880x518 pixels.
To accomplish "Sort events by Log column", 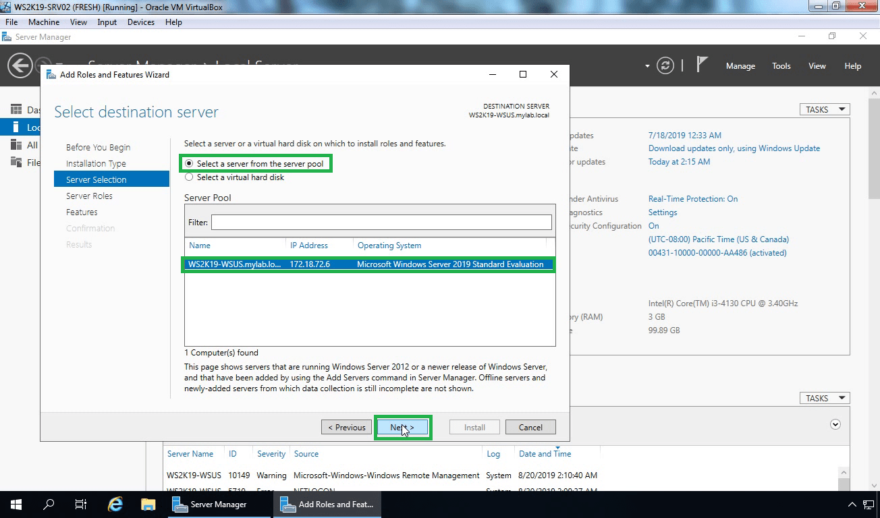I will pos(493,454).
